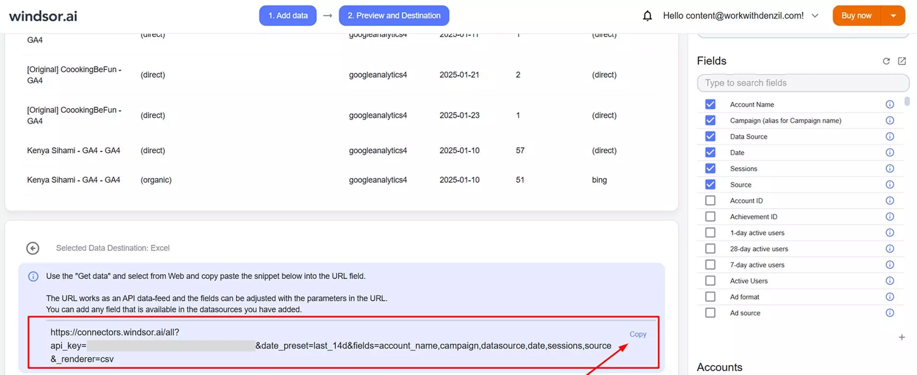Go back from Selected Data Destination
The height and width of the screenshot is (375, 917).
pyautogui.click(x=33, y=248)
